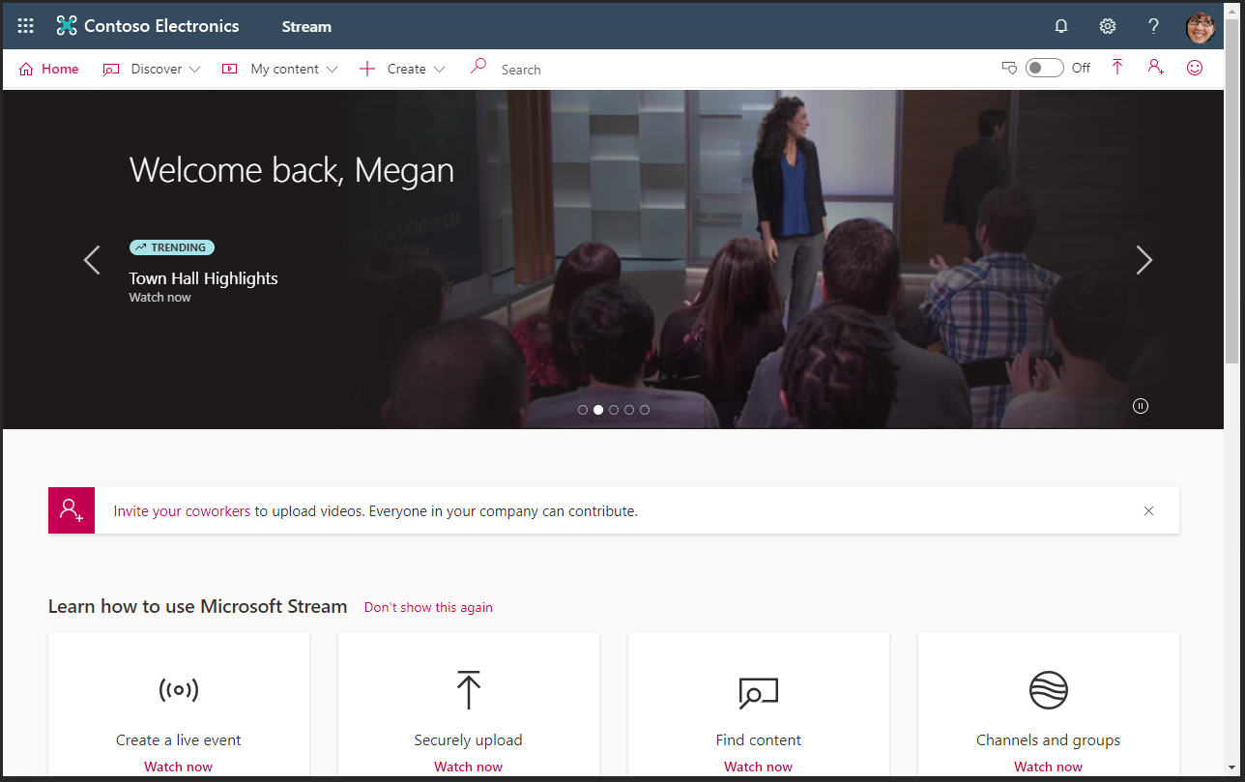1245x782 pixels.
Task: Pause the carousel slideshow
Action: 1141,406
